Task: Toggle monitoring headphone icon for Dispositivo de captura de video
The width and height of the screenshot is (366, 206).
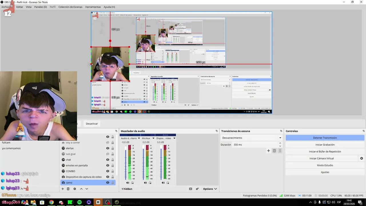Action: (x=168, y=183)
